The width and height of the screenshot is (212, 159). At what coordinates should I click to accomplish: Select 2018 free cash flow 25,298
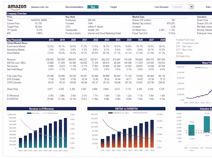(50, 76)
